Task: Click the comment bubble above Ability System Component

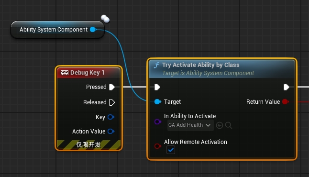Action: [x=105, y=19]
